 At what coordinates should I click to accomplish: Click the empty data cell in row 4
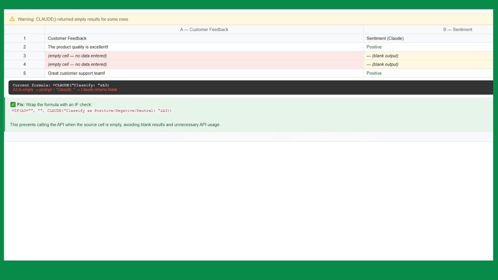click(x=204, y=64)
